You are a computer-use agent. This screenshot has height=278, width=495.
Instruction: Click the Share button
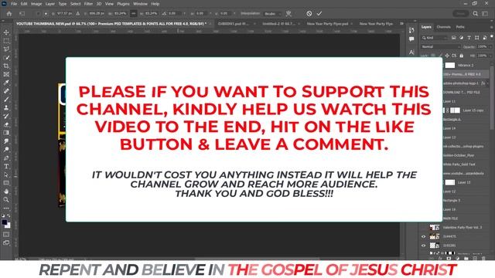pyautogui.click(x=461, y=14)
